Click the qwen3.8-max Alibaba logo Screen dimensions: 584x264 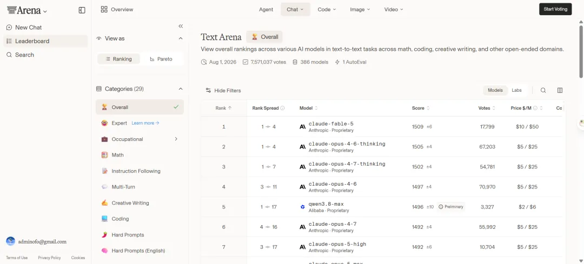(x=303, y=207)
